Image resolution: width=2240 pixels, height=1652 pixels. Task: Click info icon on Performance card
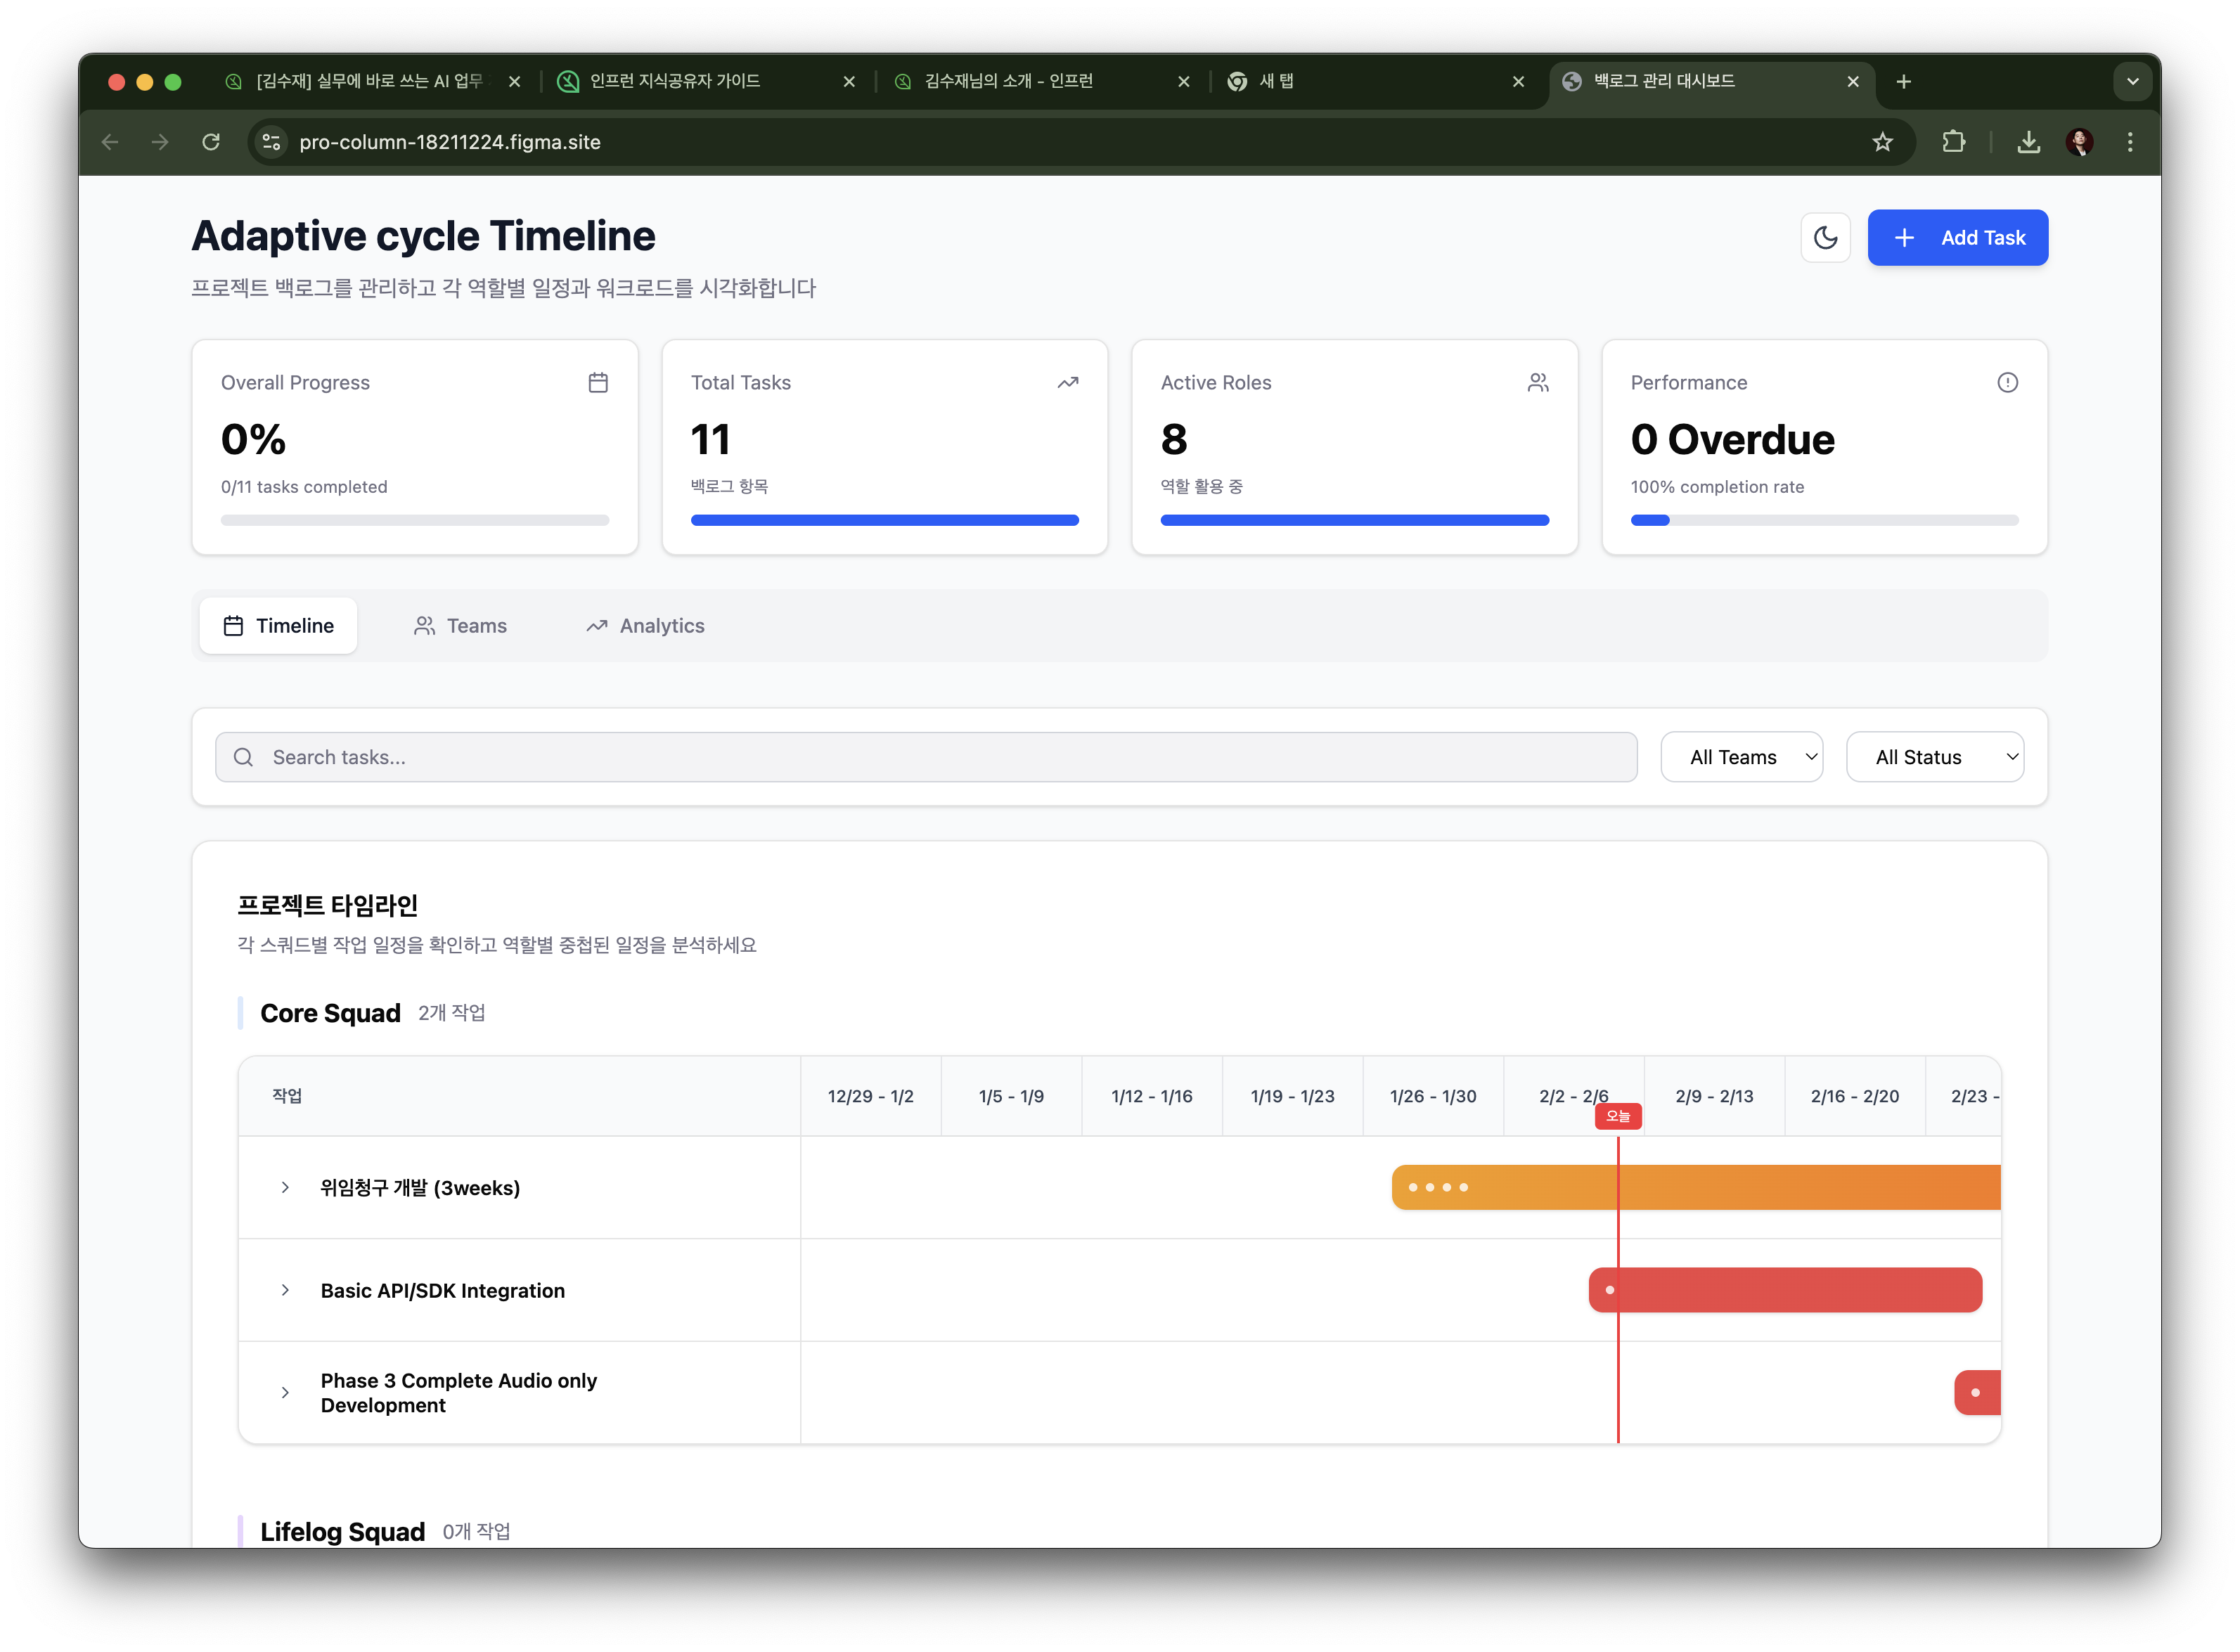click(x=2007, y=382)
